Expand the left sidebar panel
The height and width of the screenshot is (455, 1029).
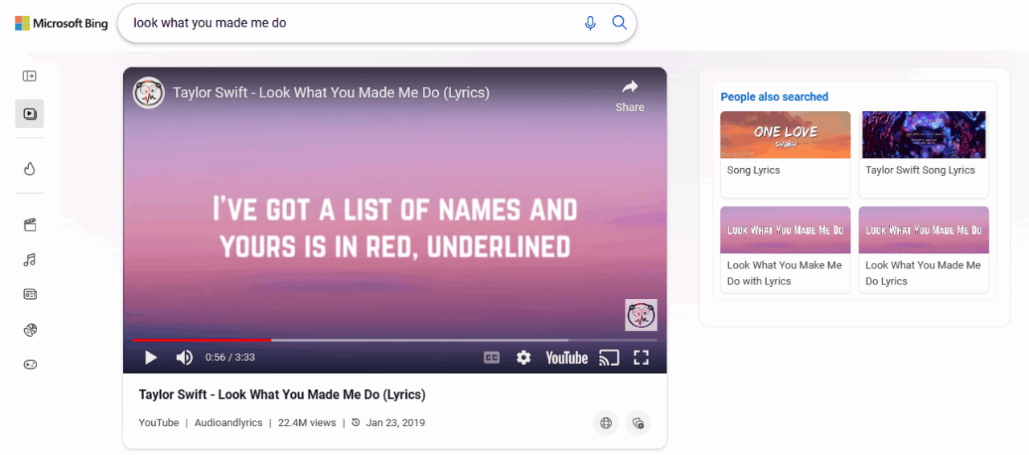pyautogui.click(x=30, y=76)
